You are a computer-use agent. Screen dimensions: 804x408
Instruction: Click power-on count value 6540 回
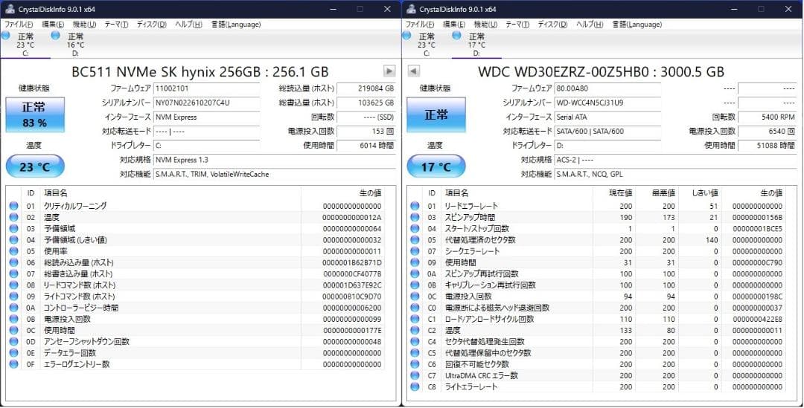pyautogui.click(x=768, y=131)
